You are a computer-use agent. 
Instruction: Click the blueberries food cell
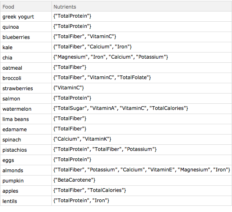pyautogui.click(x=26, y=37)
